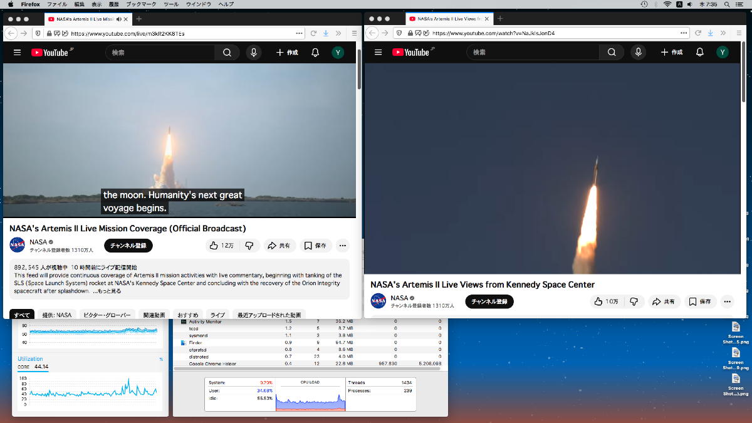Expand toolbar overflow chevron in right Firefox window
Viewport: 752px width, 423px height.
tap(723, 33)
